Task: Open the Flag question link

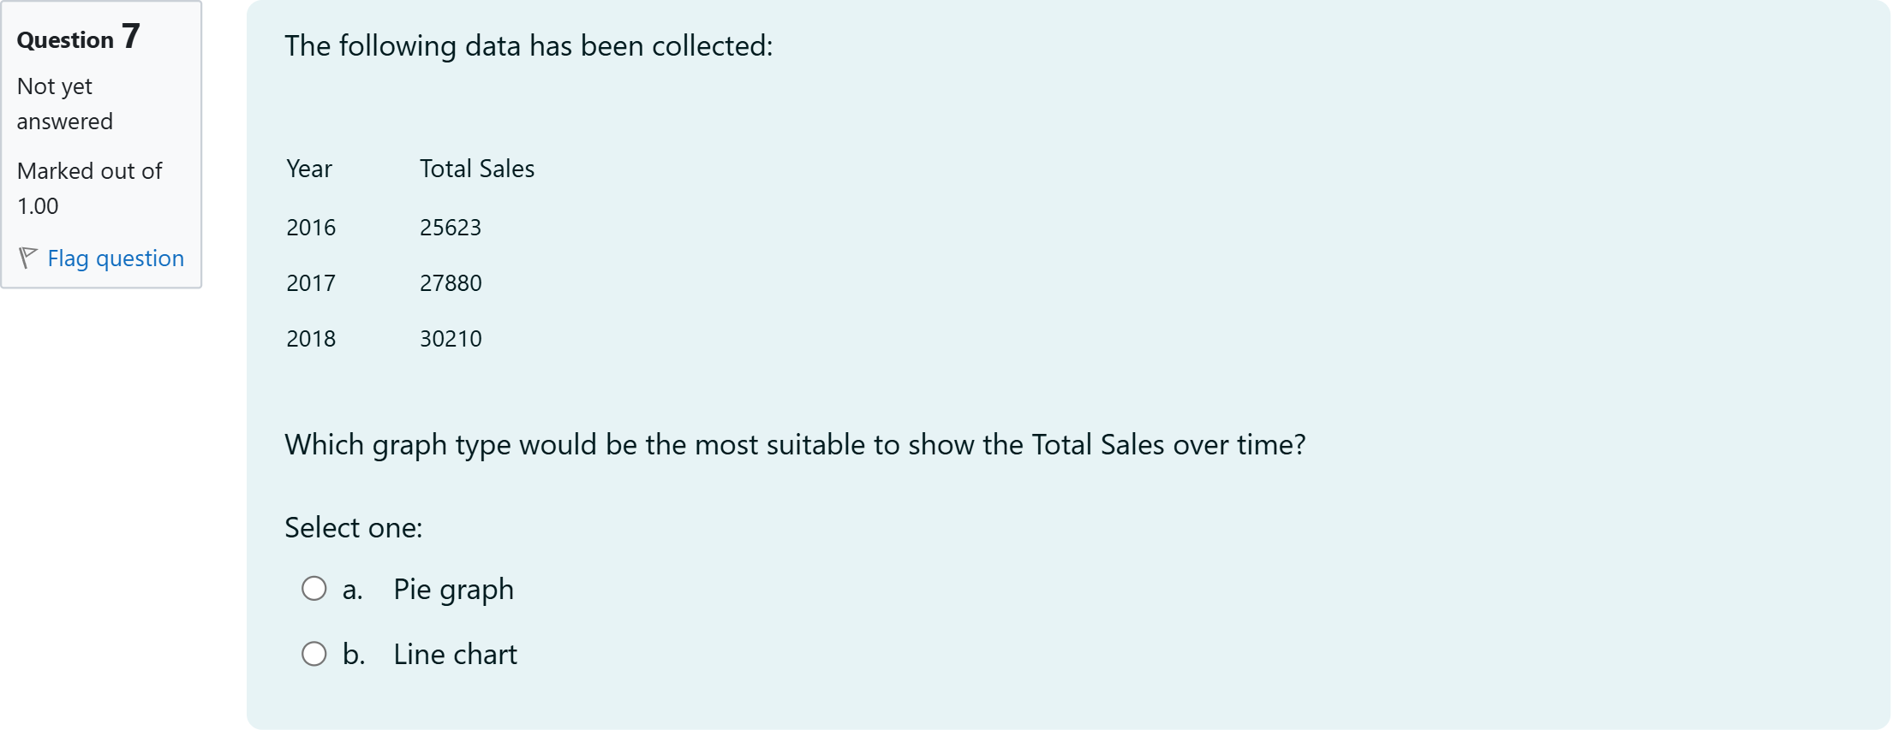Action: coord(116,258)
